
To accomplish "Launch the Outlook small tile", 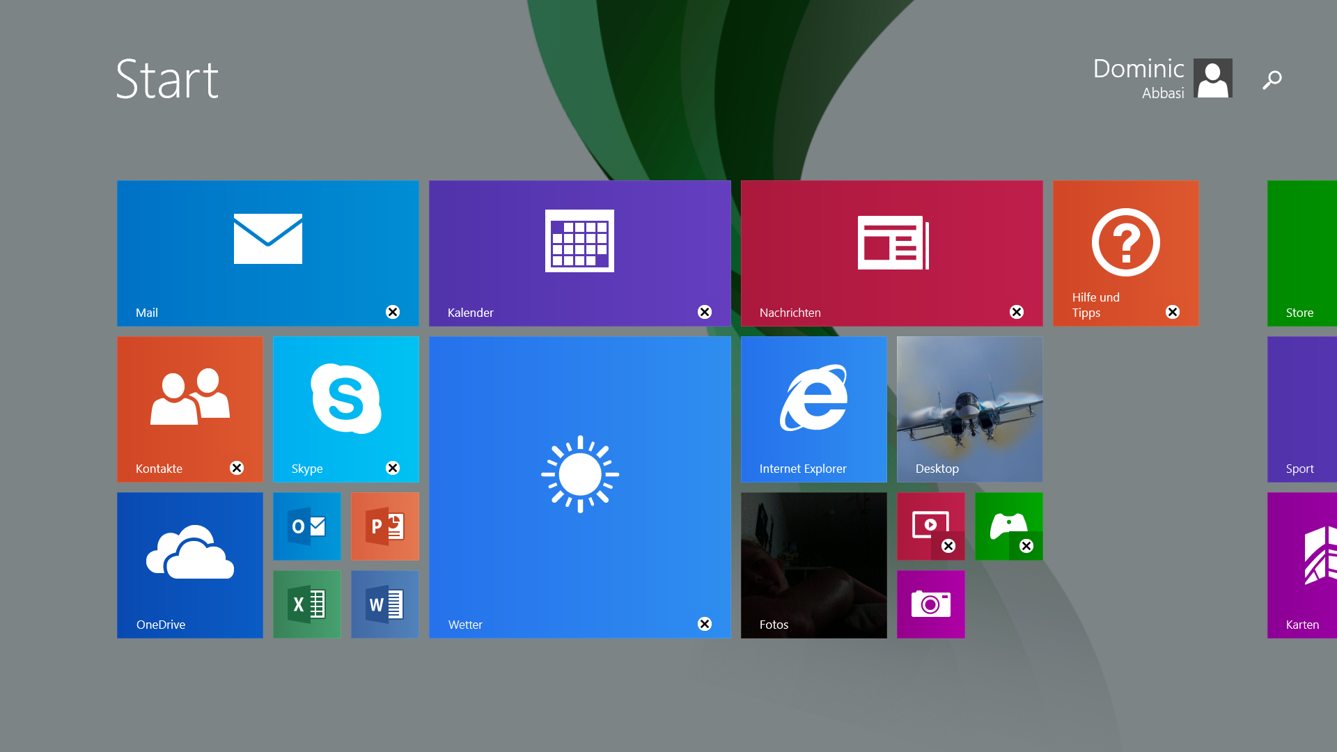I will pyautogui.click(x=307, y=526).
